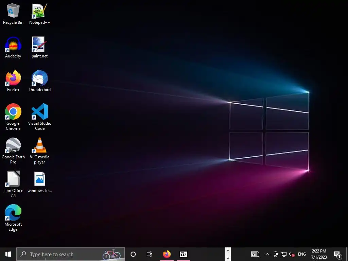Screen dimensions: 348x261
Task: Show hidden system tray icons chevron
Action: coord(267,254)
